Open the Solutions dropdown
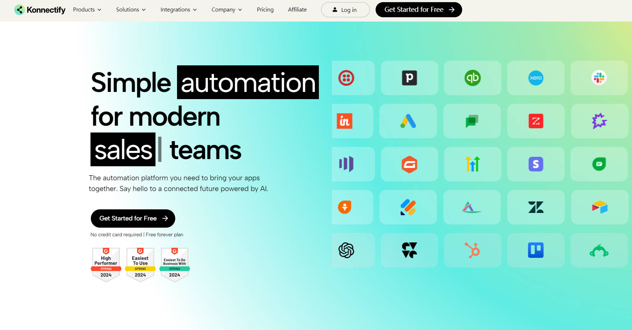The width and height of the screenshot is (632, 330). (131, 10)
